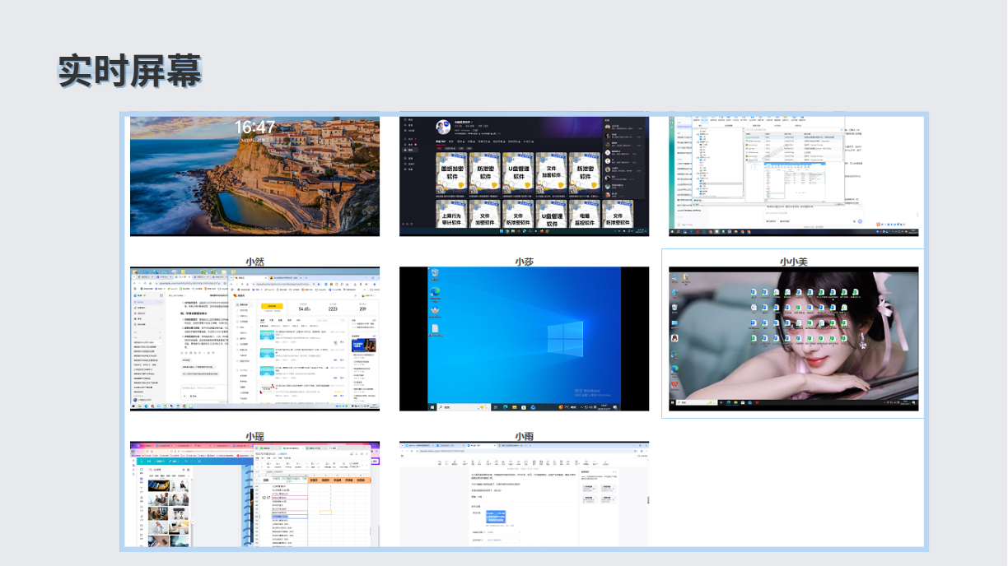Click the profile avatar in dark screen

[443, 128]
